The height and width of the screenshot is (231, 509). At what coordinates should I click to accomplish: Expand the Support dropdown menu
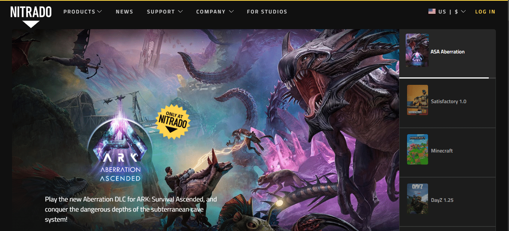click(165, 12)
